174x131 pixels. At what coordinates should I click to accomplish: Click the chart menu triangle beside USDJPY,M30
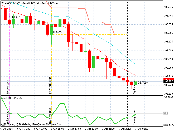click(x=2, y=3)
